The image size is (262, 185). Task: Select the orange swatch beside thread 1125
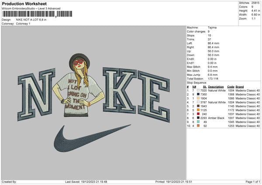[x=198, y=110]
